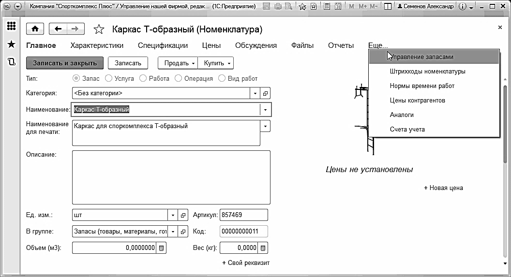This screenshot has width=511, height=277.
Task: Click inside the Описание text area
Action: [x=171, y=177]
